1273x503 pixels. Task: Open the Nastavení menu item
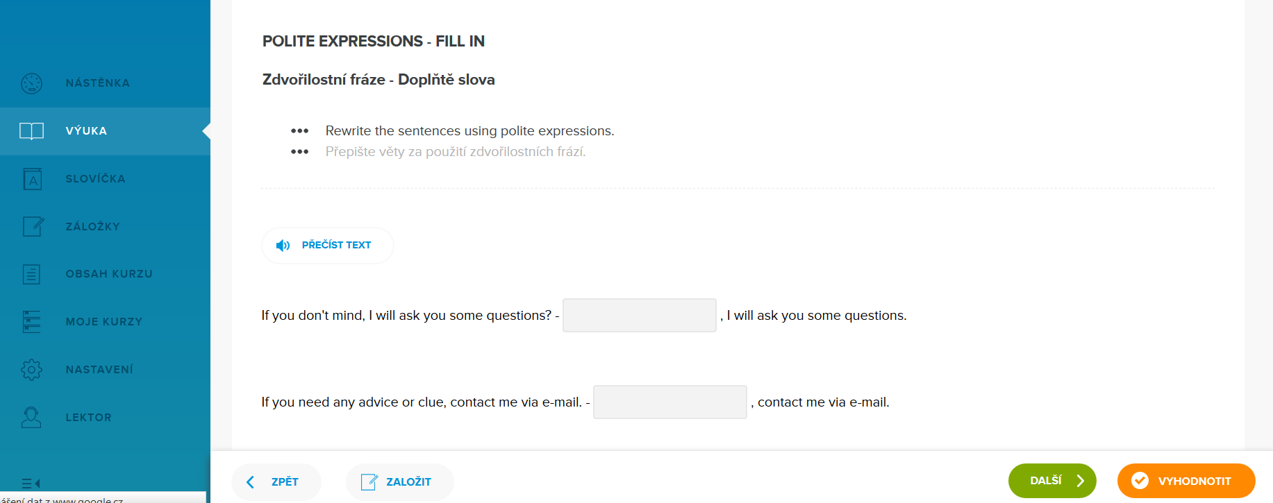[99, 370]
